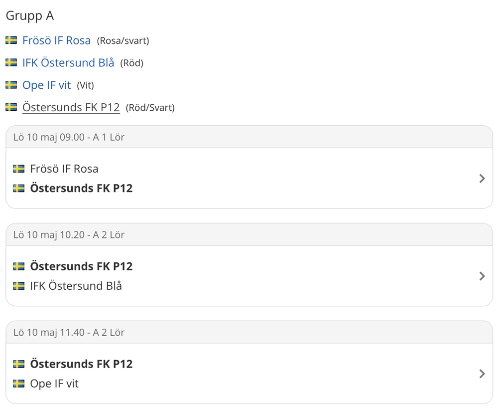The height and width of the screenshot is (409, 498).
Task: Open the underlined Östersunds FK P12 team link
Action: tap(71, 107)
